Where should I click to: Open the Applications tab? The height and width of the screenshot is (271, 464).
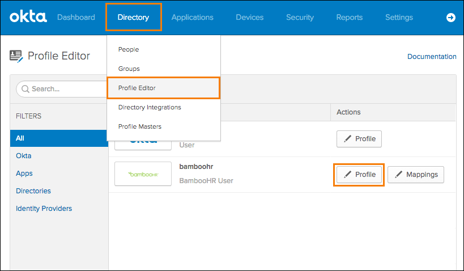tap(193, 17)
